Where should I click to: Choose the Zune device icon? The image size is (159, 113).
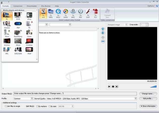pos(29,33)
